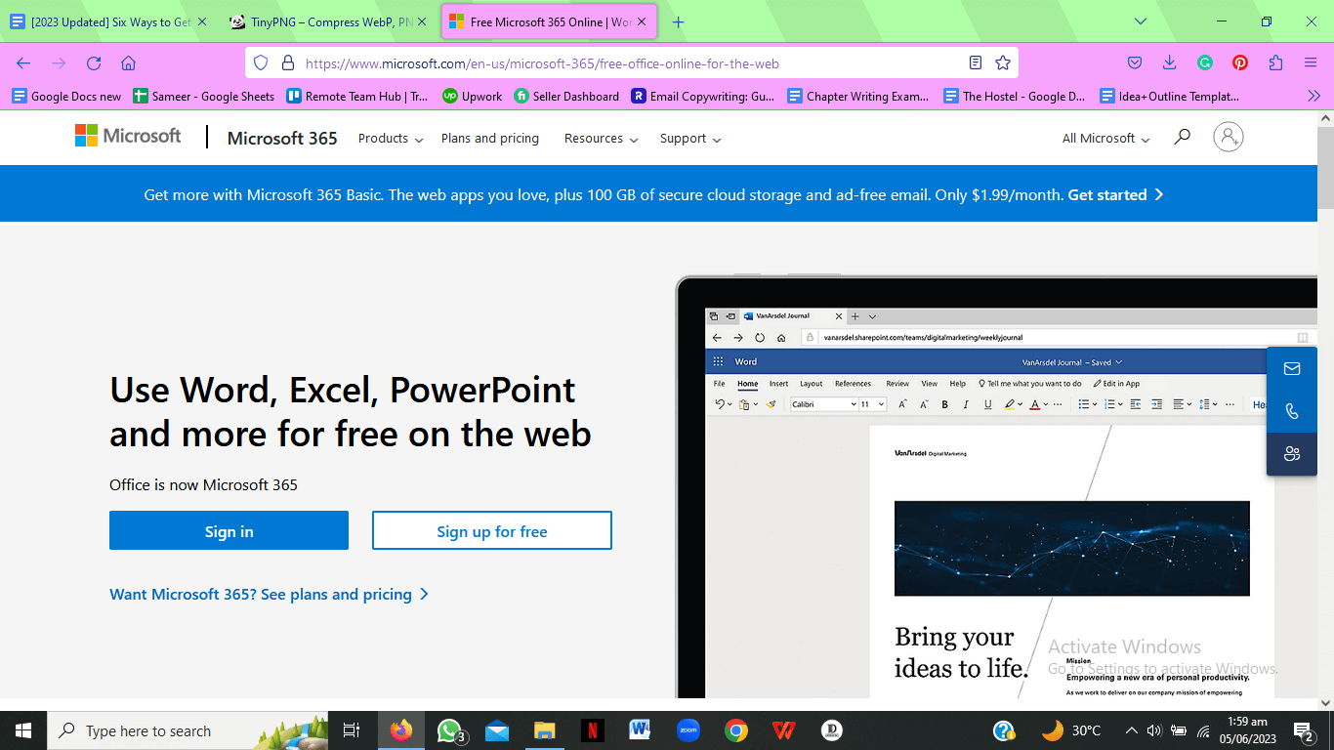
Task: Open The Hostel Google Docs bookmark
Action: [x=1015, y=96]
